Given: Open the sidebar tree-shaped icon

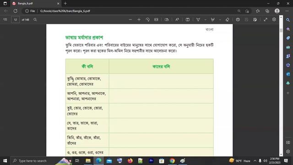Looking at the screenshot, I should coord(288,83).
